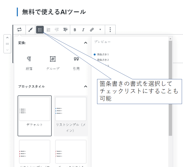
Task: Open more rich text controls dropdown arrow
Action: pyautogui.click(x=100, y=30)
